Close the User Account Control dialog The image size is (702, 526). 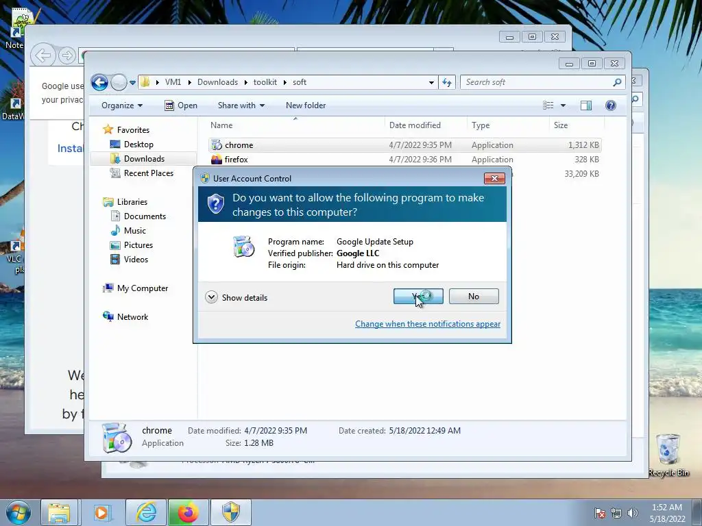pyautogui.click(x=494, y=179)
